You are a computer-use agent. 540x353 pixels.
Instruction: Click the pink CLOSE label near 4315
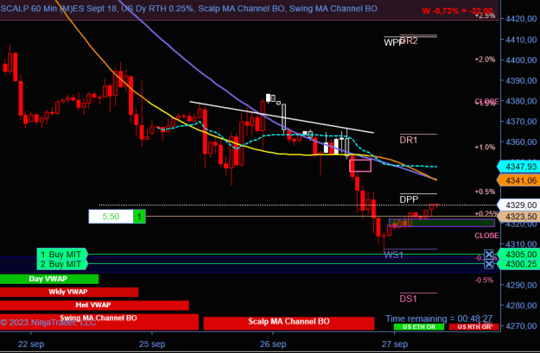click(486, 236)
